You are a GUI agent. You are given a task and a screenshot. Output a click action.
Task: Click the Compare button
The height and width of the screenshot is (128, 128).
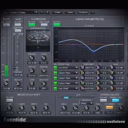pyautogui.click(x=83, y=13)
